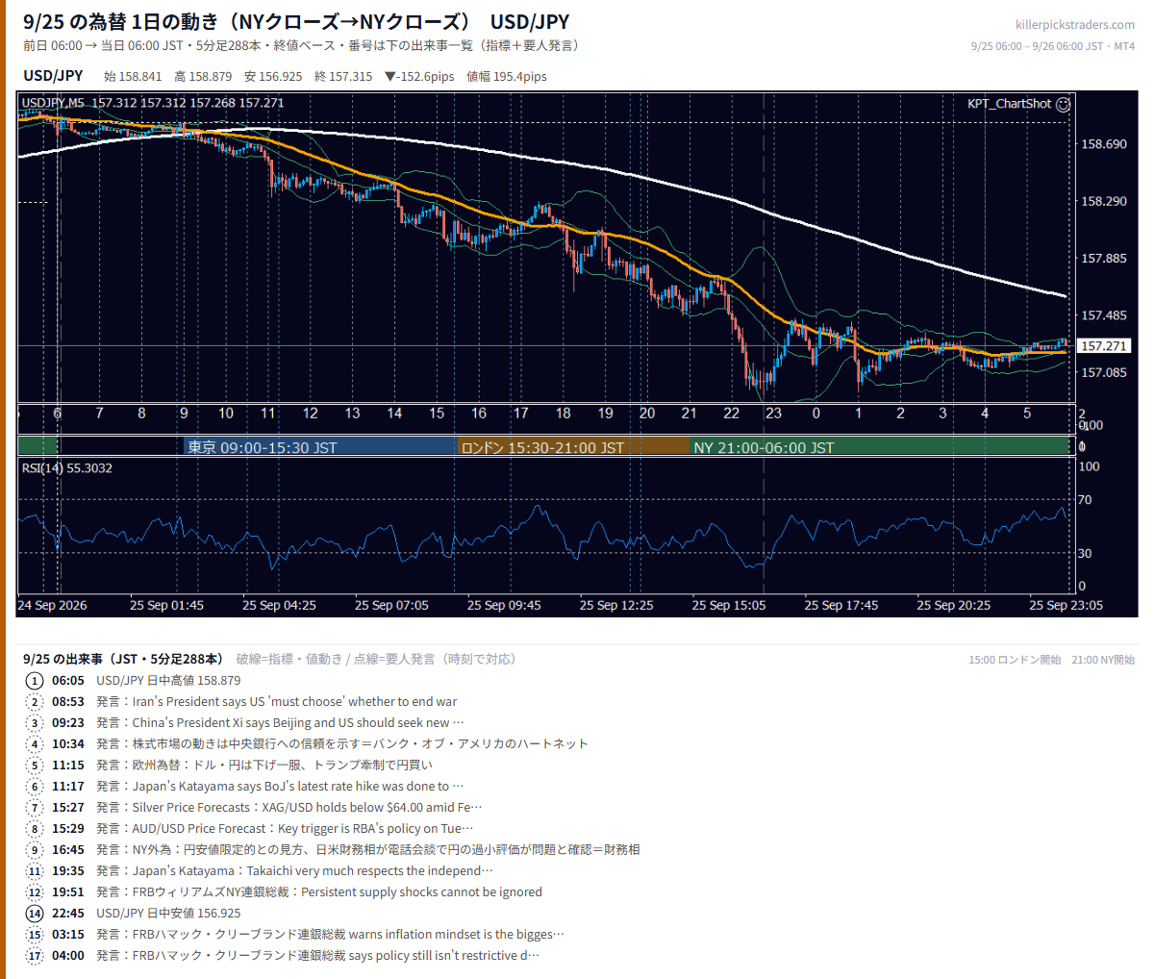
Task: Click the AUD/USD Price Forecast entry
Action: click(285, 829)
